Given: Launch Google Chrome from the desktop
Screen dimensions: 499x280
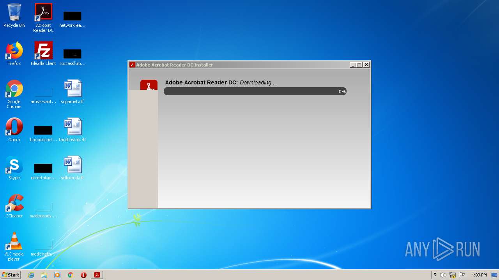Looking at the screenshot, I should (14, 94).
